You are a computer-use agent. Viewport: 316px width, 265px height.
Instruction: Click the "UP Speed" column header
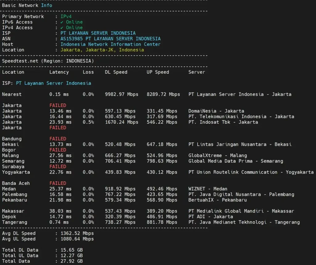pyautogui.click(x=158, y=72)
